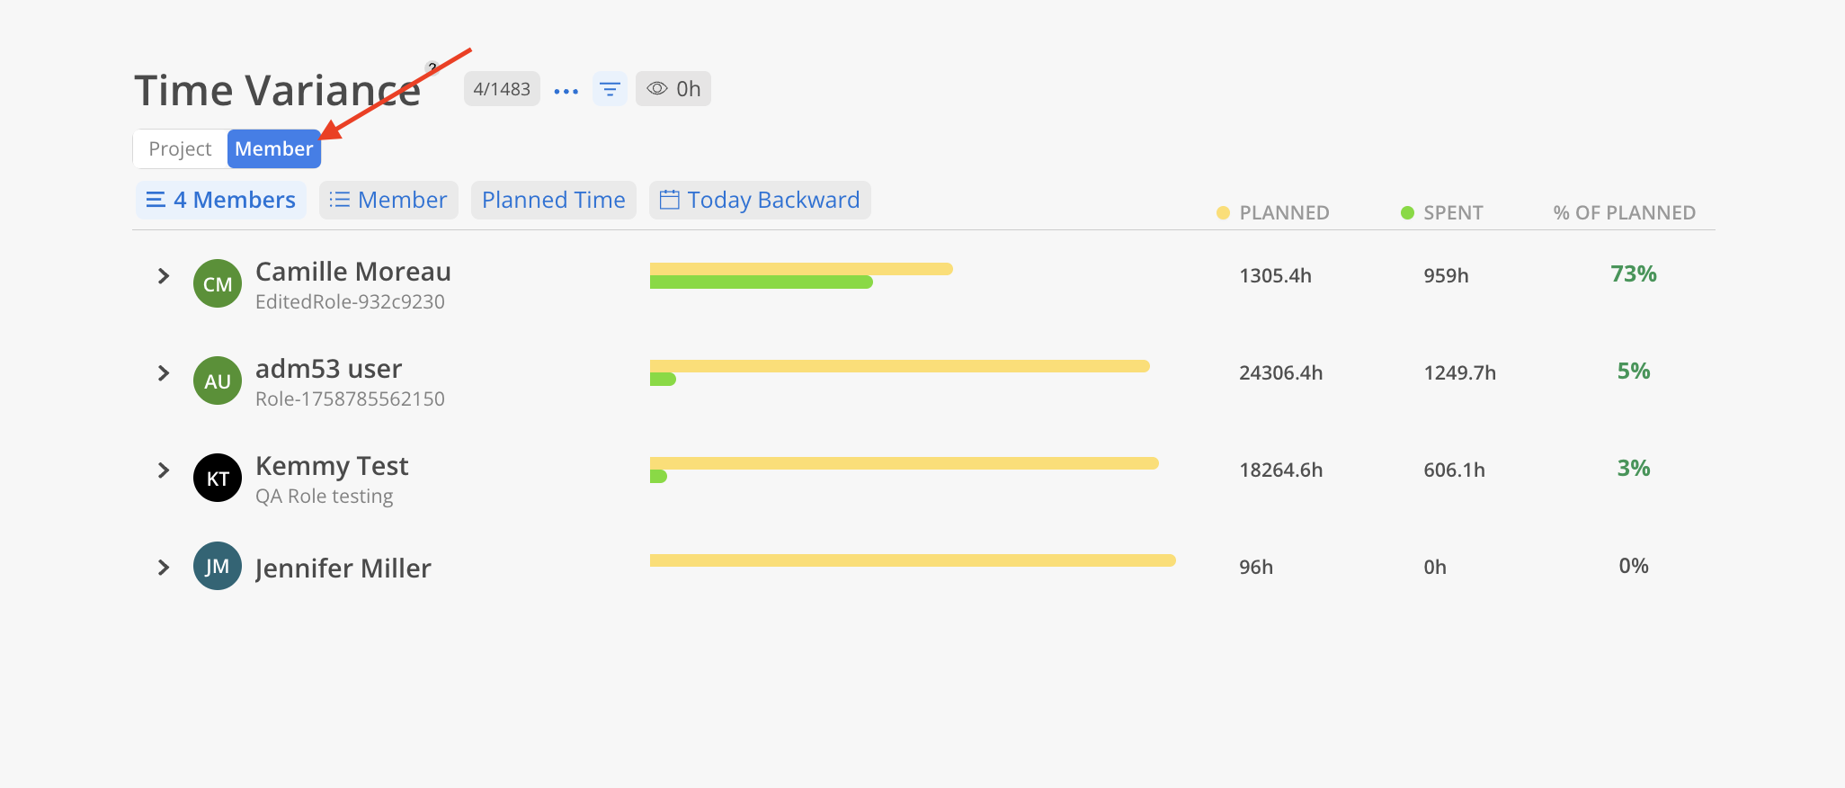Viewport: 1845px width, 788px height.
Task: Open the three-dots more options menu
Action: click(x=566, y=90)
